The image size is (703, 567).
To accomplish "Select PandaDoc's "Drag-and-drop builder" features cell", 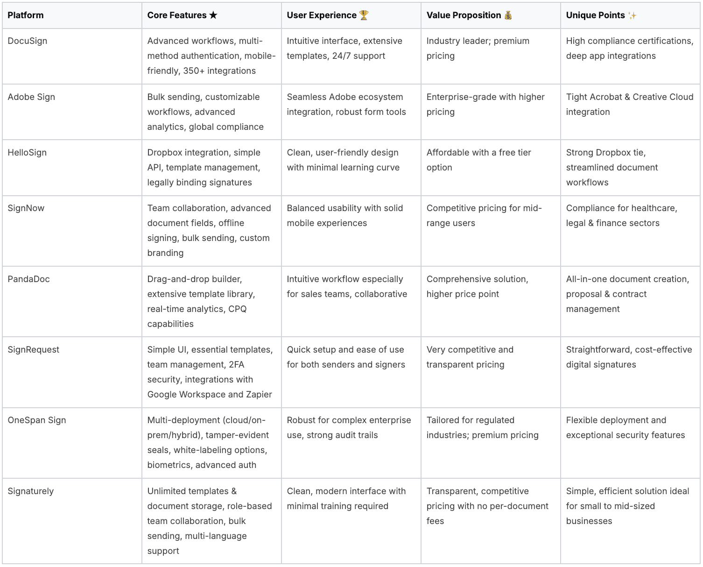I will [x=201, y=302].
